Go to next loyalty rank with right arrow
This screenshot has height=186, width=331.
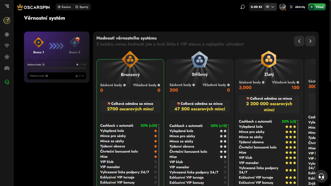coord(310,41)
